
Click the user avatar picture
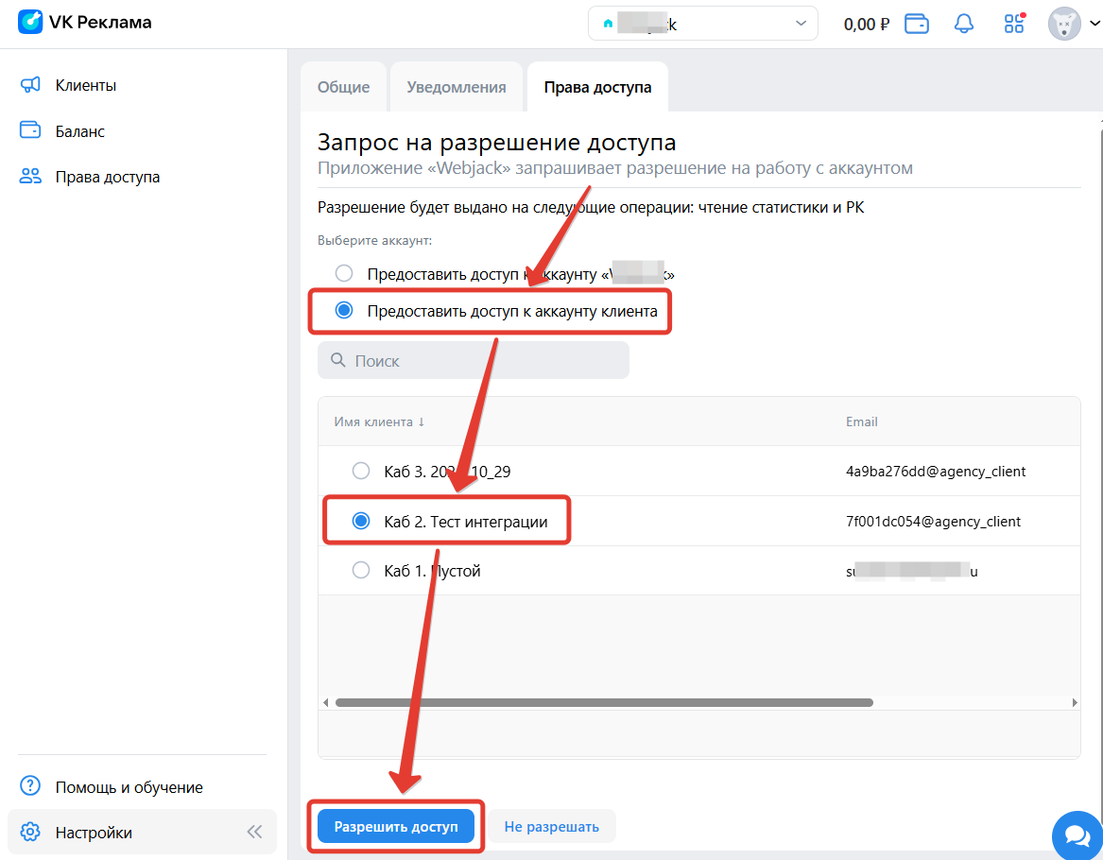tap(1063, 24)
